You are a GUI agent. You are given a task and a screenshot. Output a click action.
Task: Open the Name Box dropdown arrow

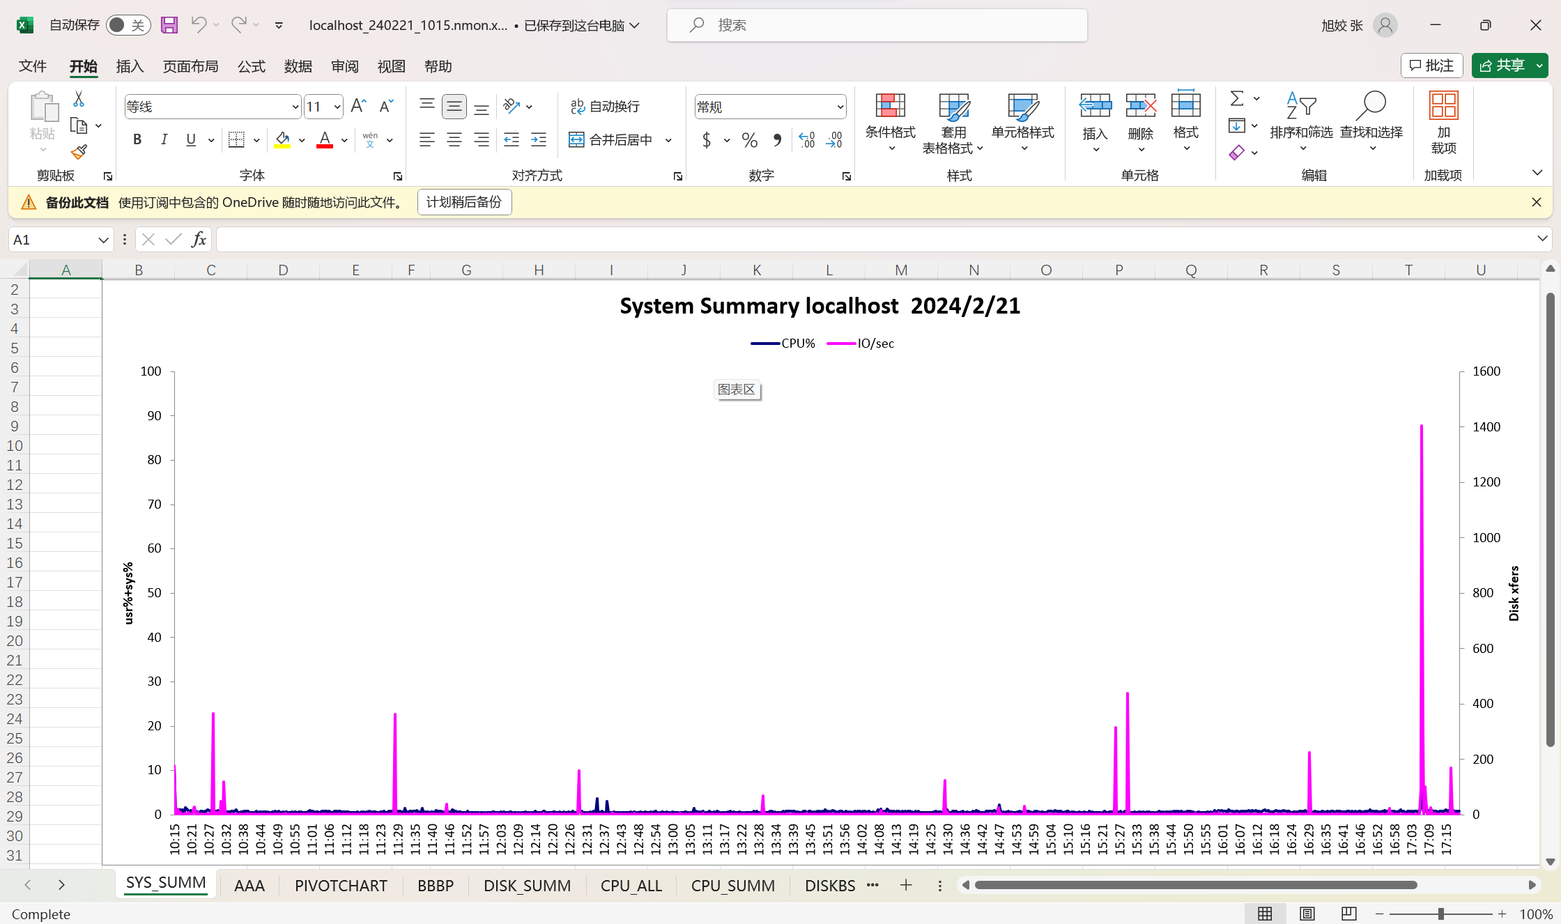103,240
